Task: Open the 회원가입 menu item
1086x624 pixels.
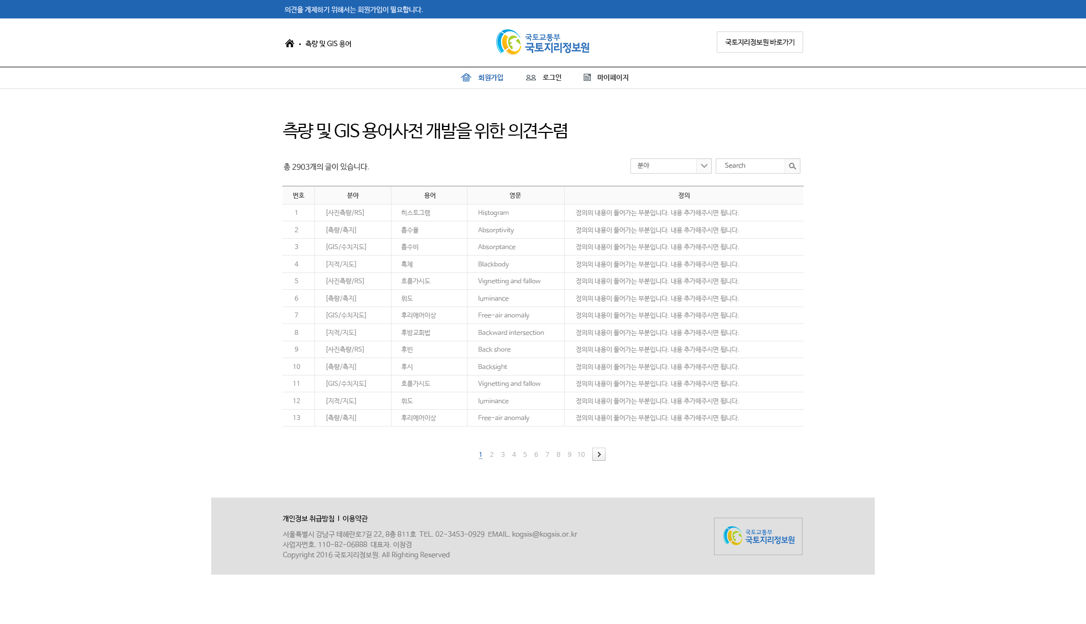Action: 490,78
